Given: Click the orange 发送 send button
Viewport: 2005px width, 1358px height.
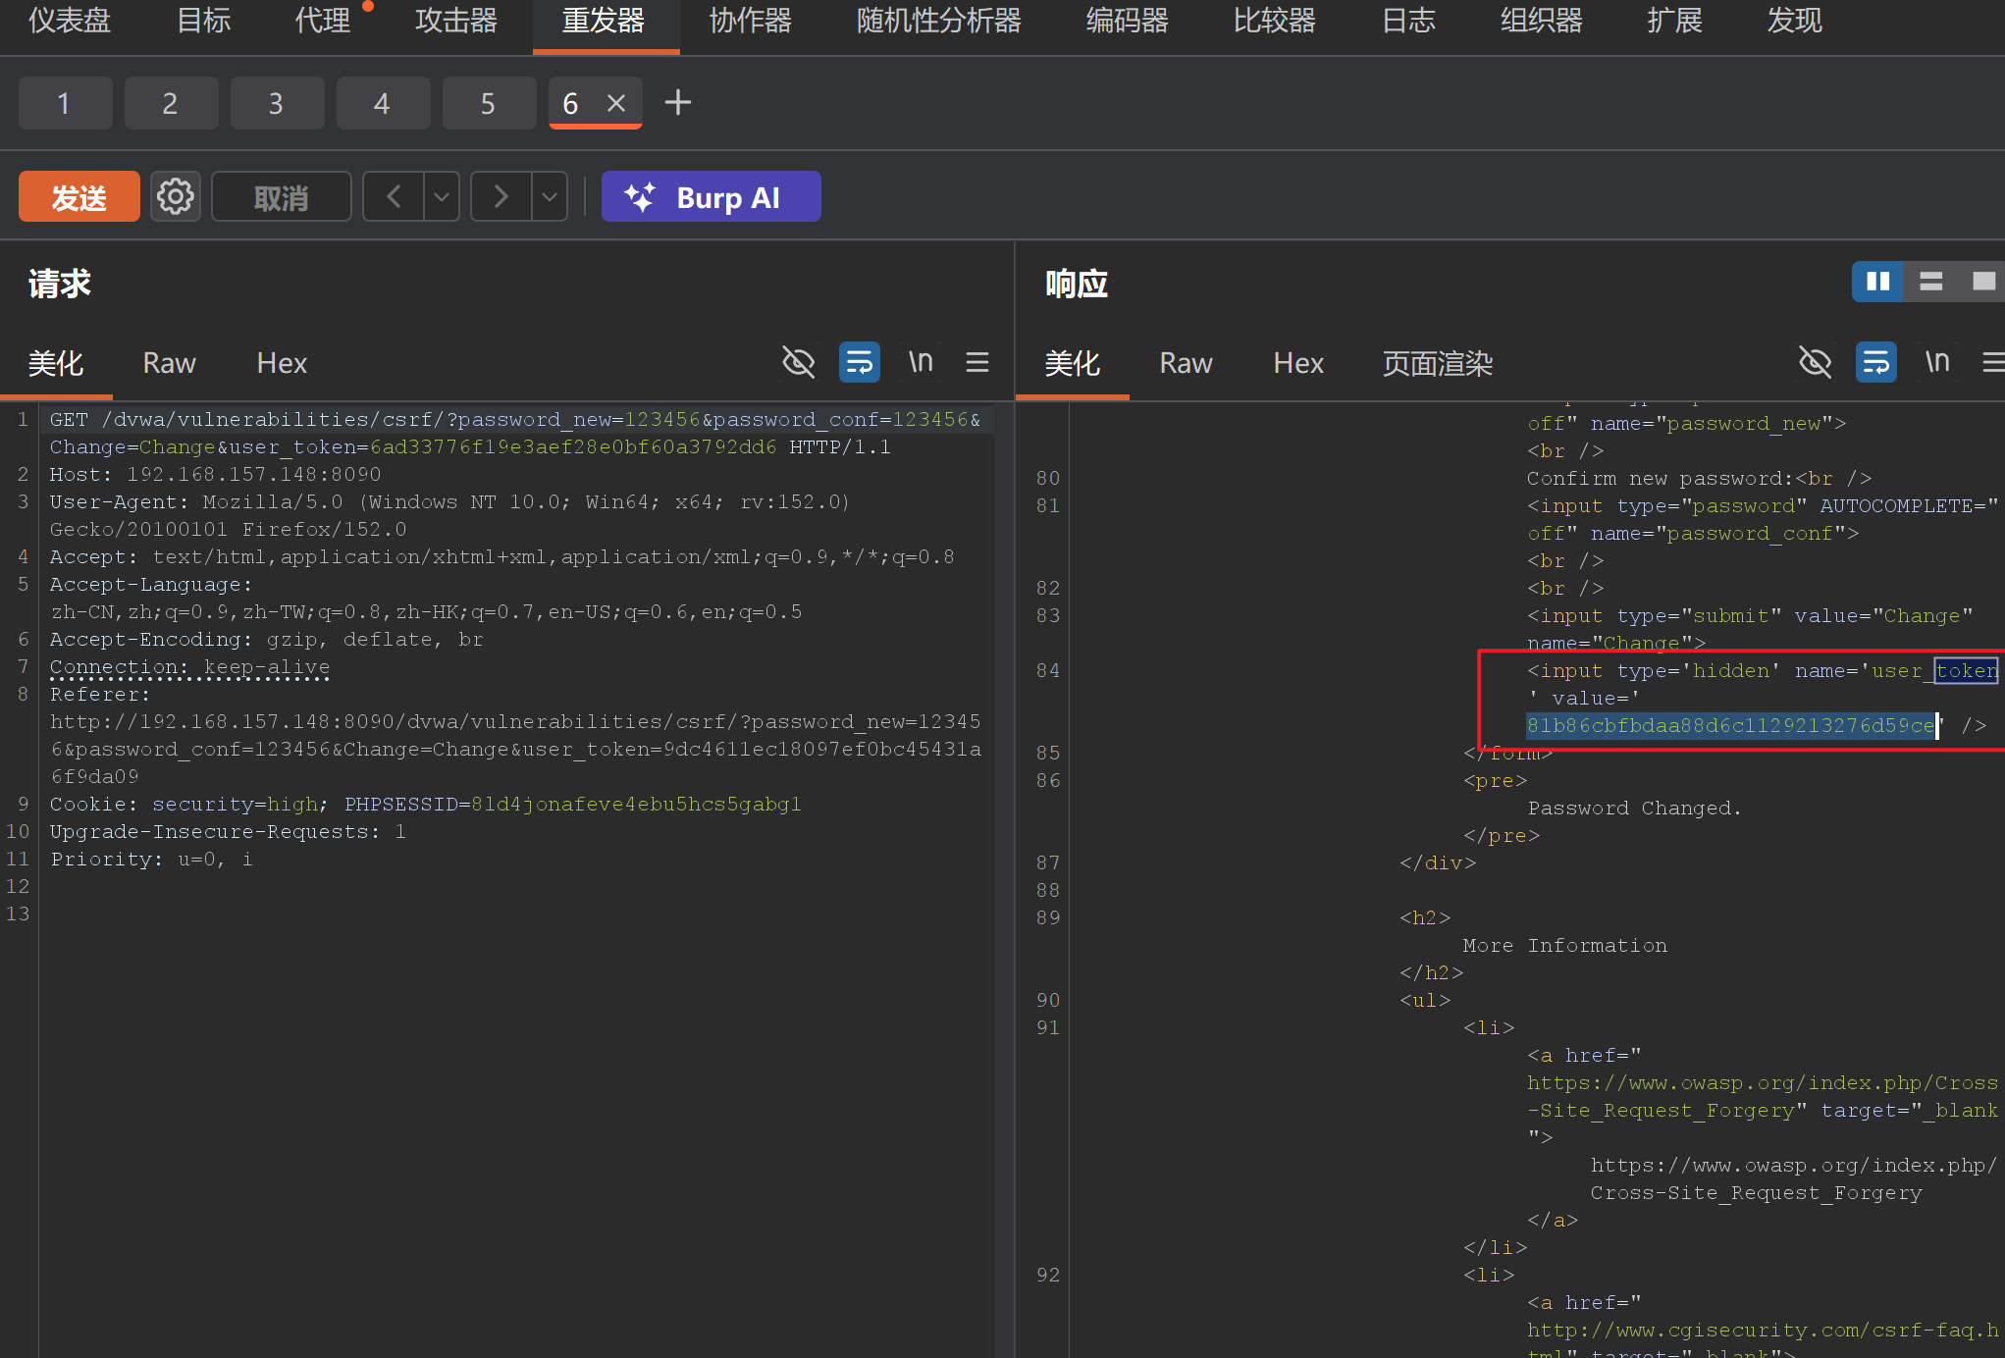Looking at the screenshot, I should point(79,197).
